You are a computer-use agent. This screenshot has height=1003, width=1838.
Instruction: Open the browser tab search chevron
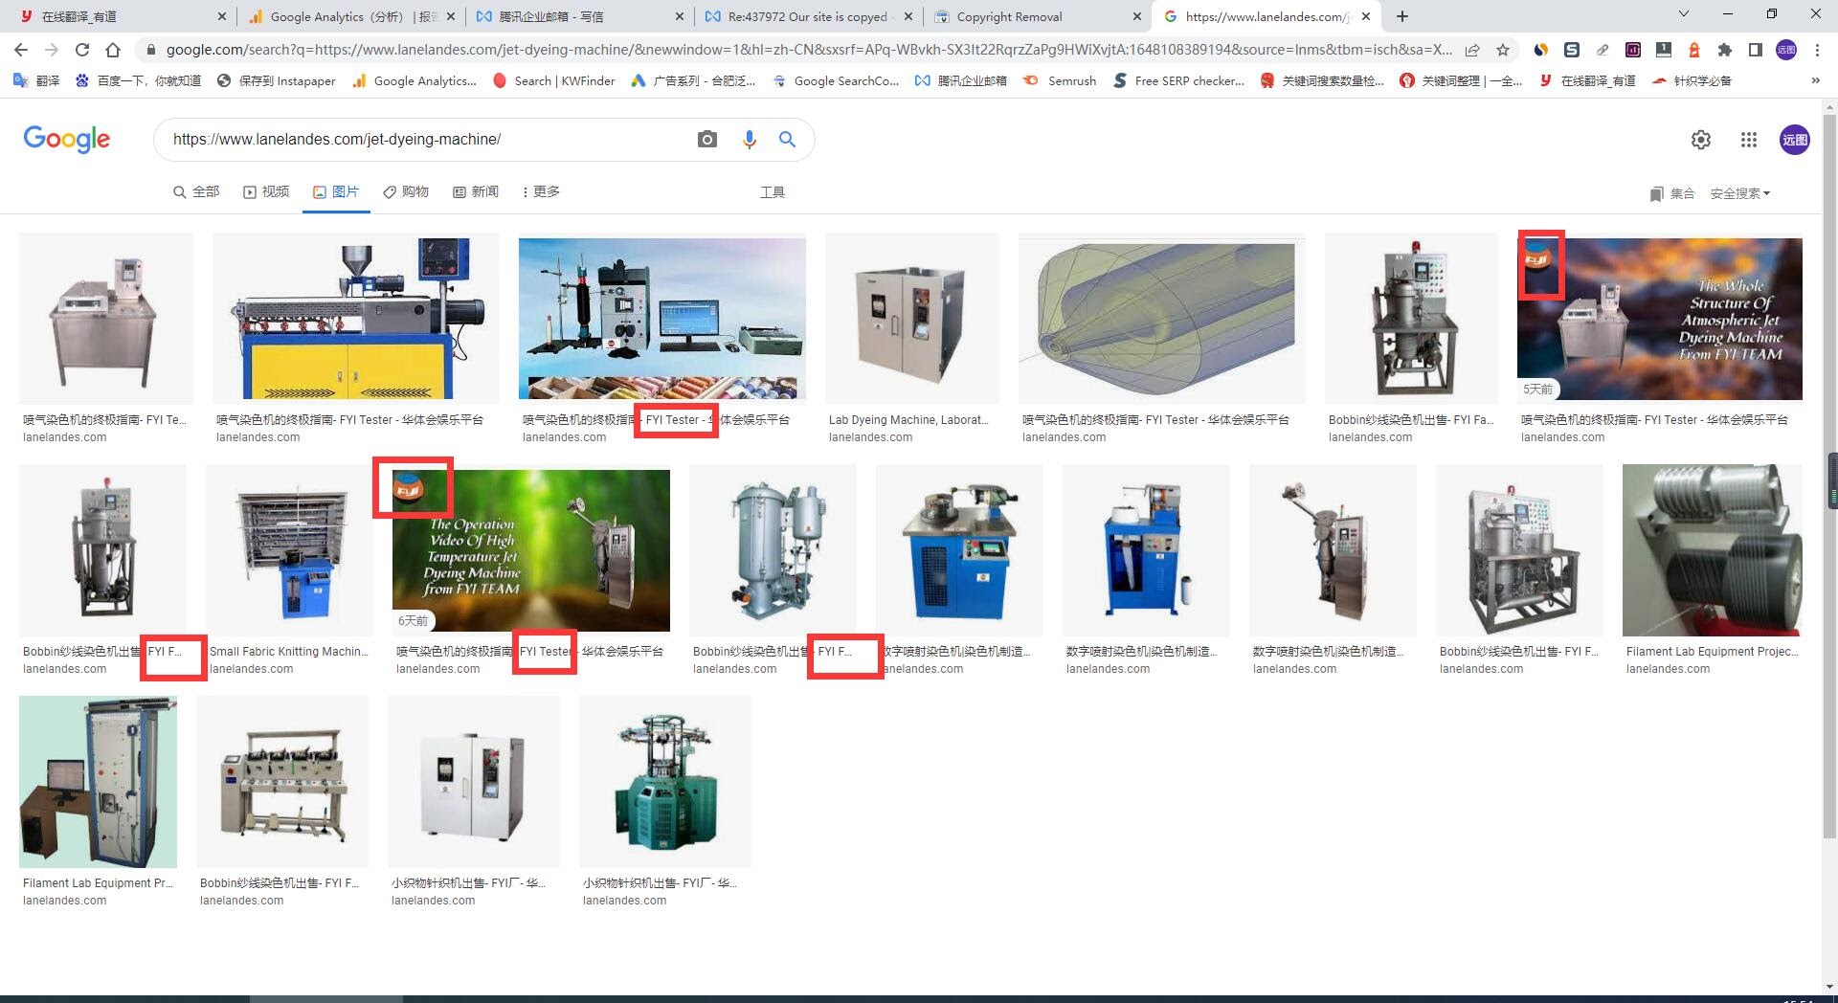click(x=1683, y=13)
